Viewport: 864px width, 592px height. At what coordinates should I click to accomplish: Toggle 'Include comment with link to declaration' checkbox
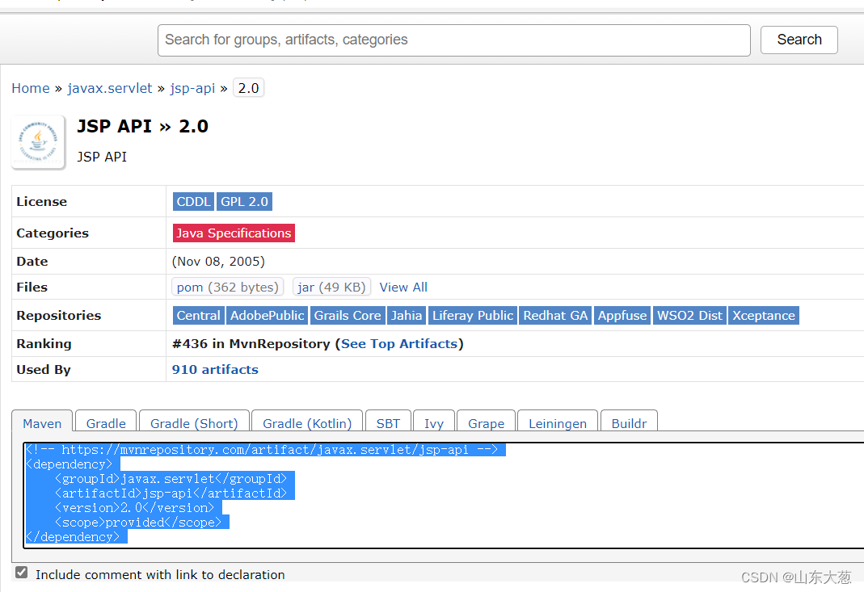[x=21, y=572]
